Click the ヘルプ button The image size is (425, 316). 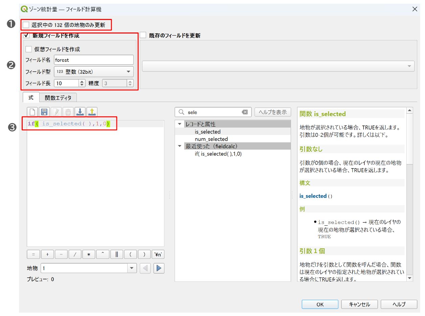point(399,304)
